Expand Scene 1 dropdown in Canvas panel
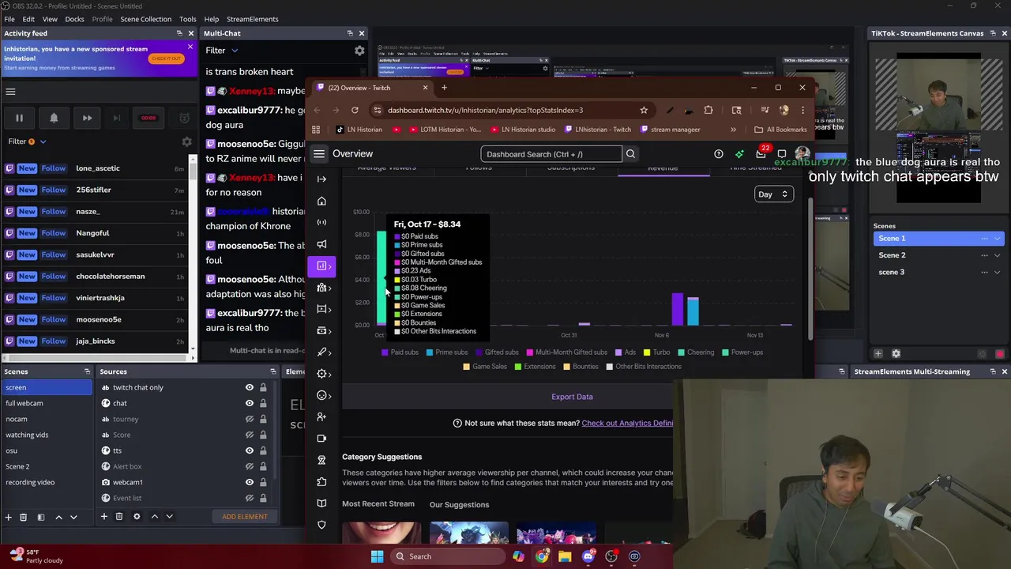1011x569 pixels. coord(997,239)
